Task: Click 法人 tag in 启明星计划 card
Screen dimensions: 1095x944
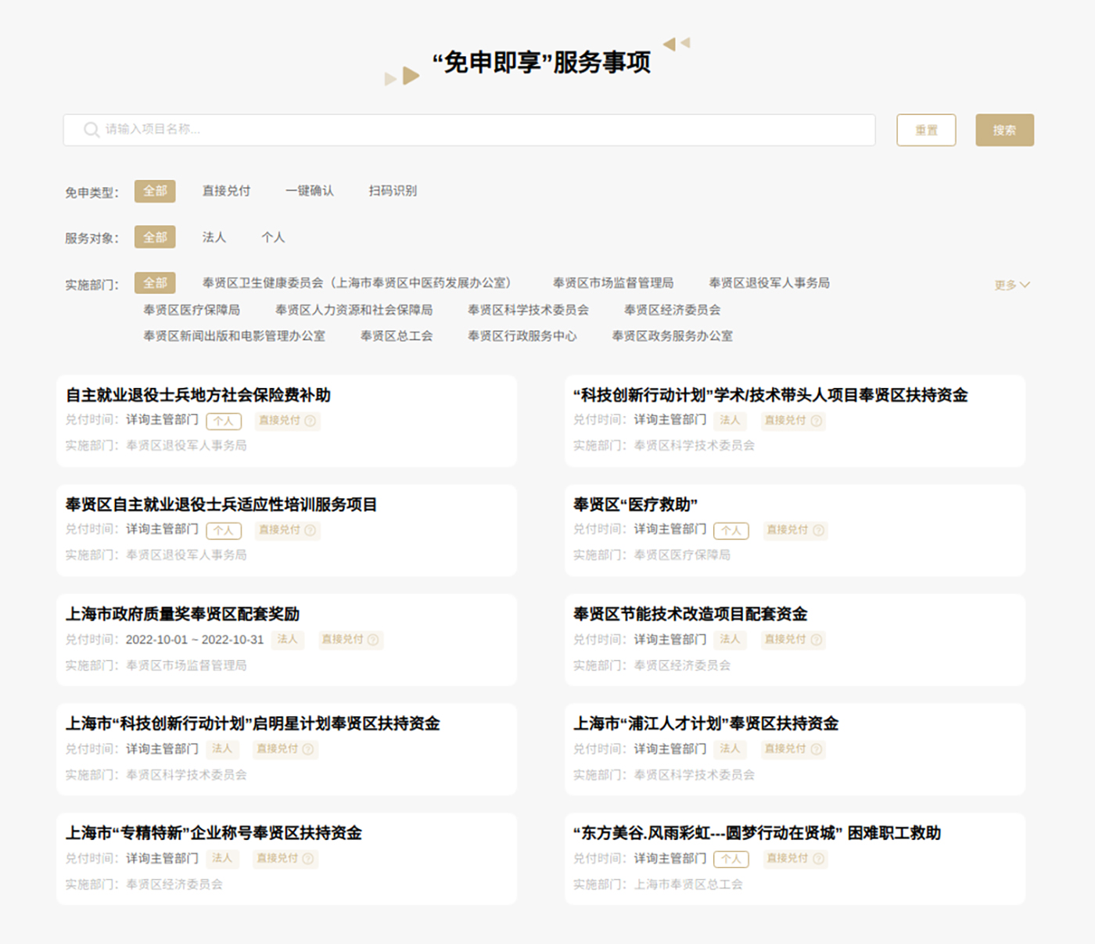Action: tap(222, 748)
